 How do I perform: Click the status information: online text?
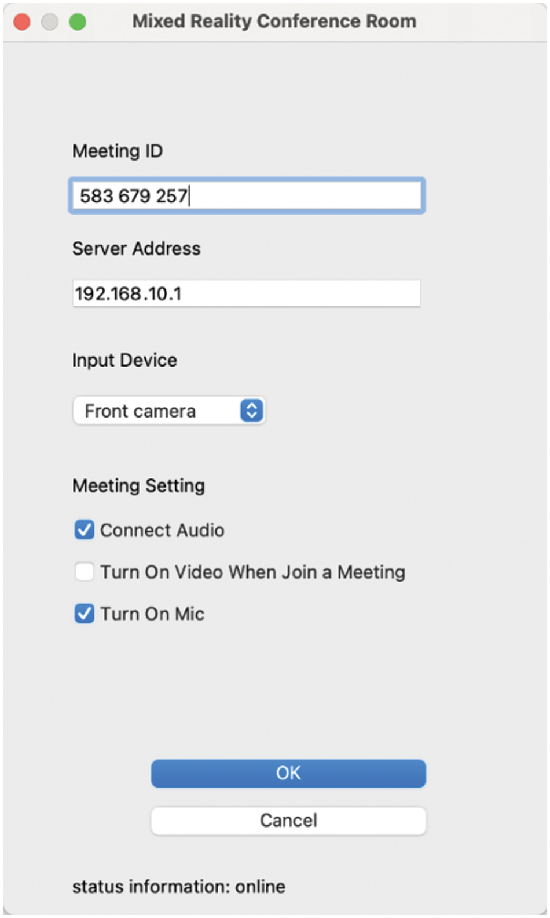[x=178, y=886]
